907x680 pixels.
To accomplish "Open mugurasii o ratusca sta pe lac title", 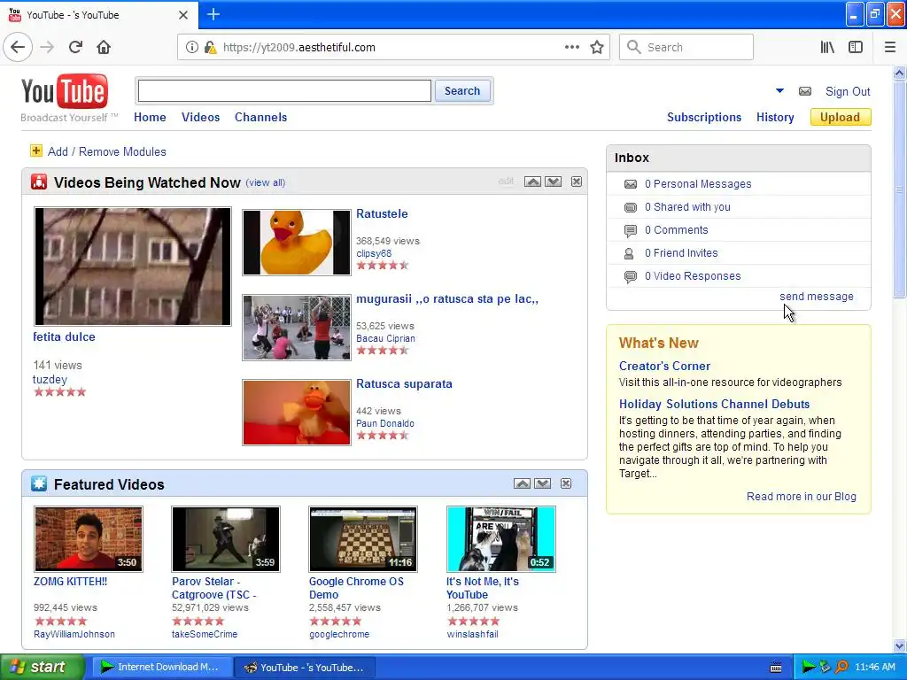I will (x=447, y=299).
